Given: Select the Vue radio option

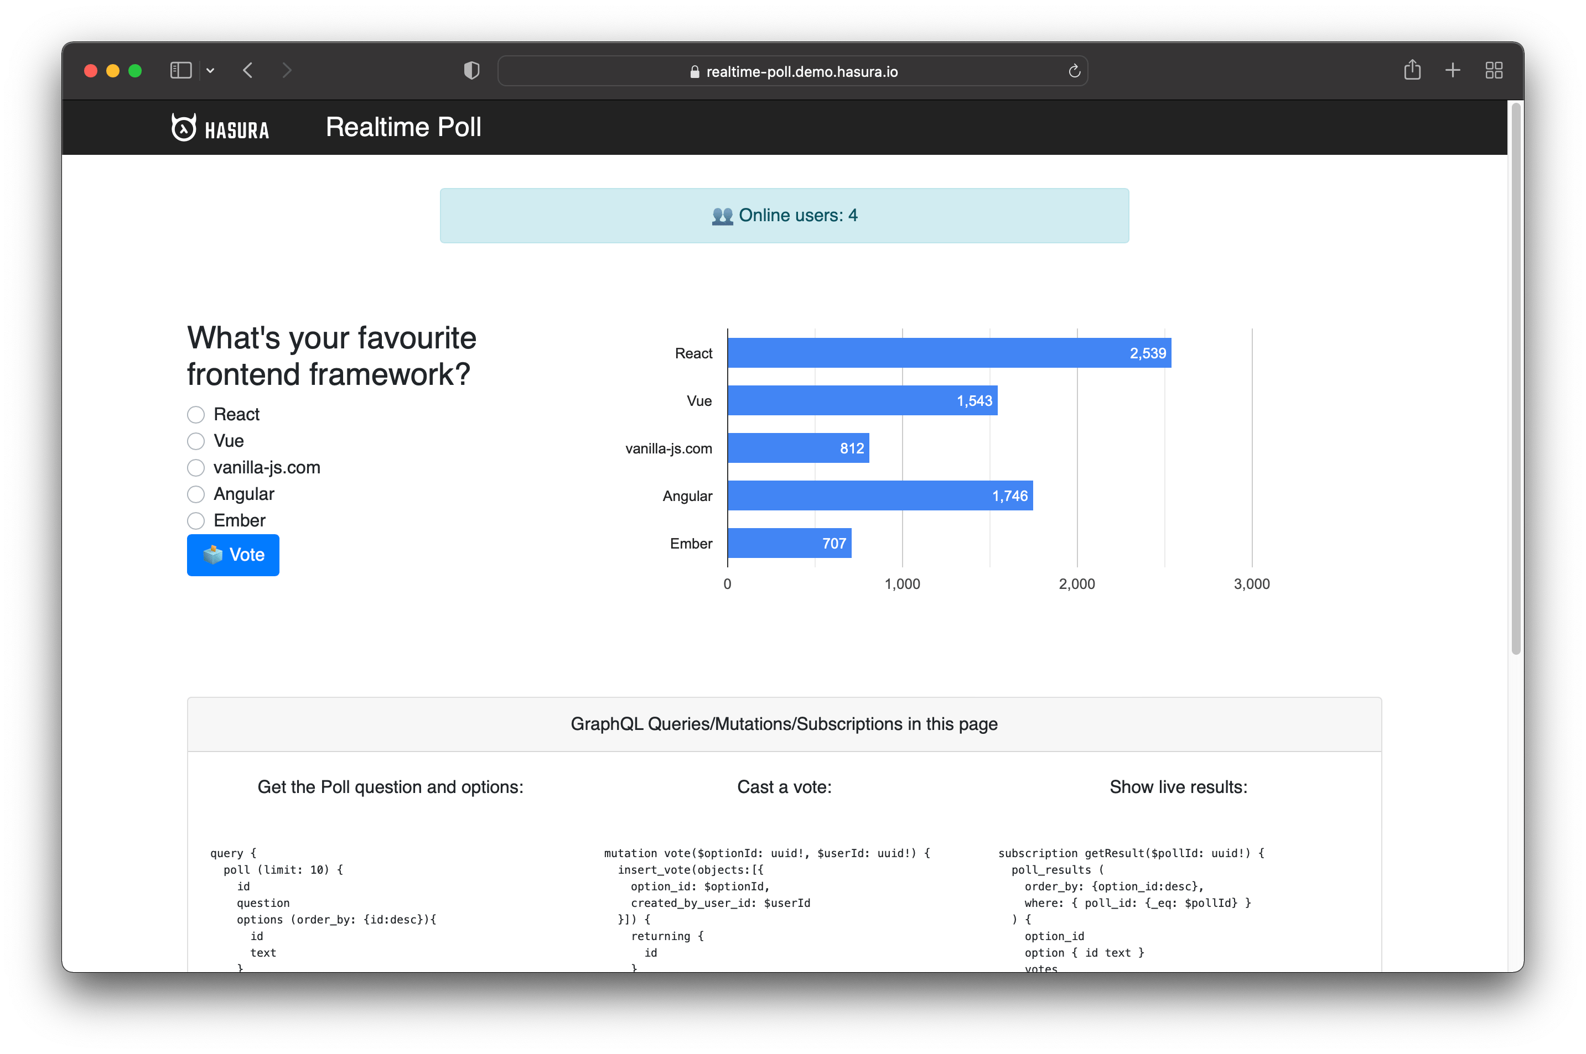Looking at the screenshot, I should [196, 441].
